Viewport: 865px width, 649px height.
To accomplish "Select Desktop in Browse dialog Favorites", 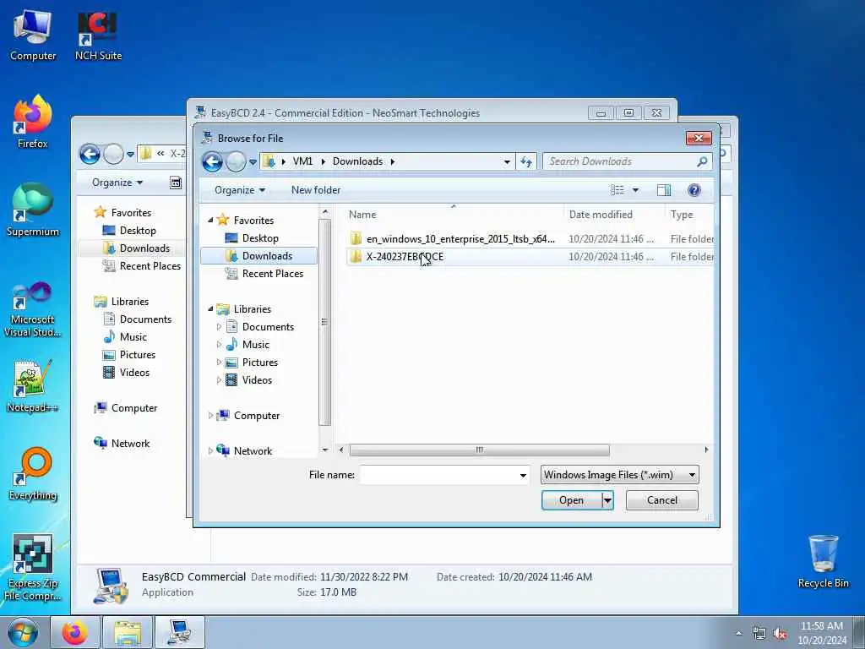I will point(260,237).
